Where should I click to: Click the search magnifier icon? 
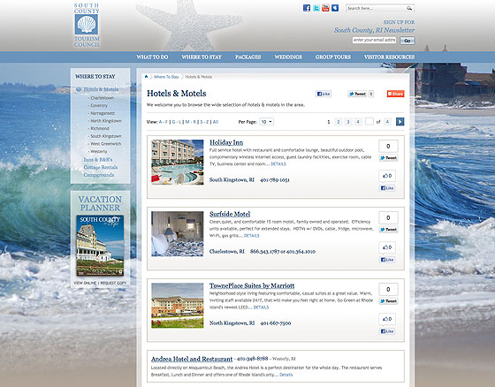pos(409,8)
